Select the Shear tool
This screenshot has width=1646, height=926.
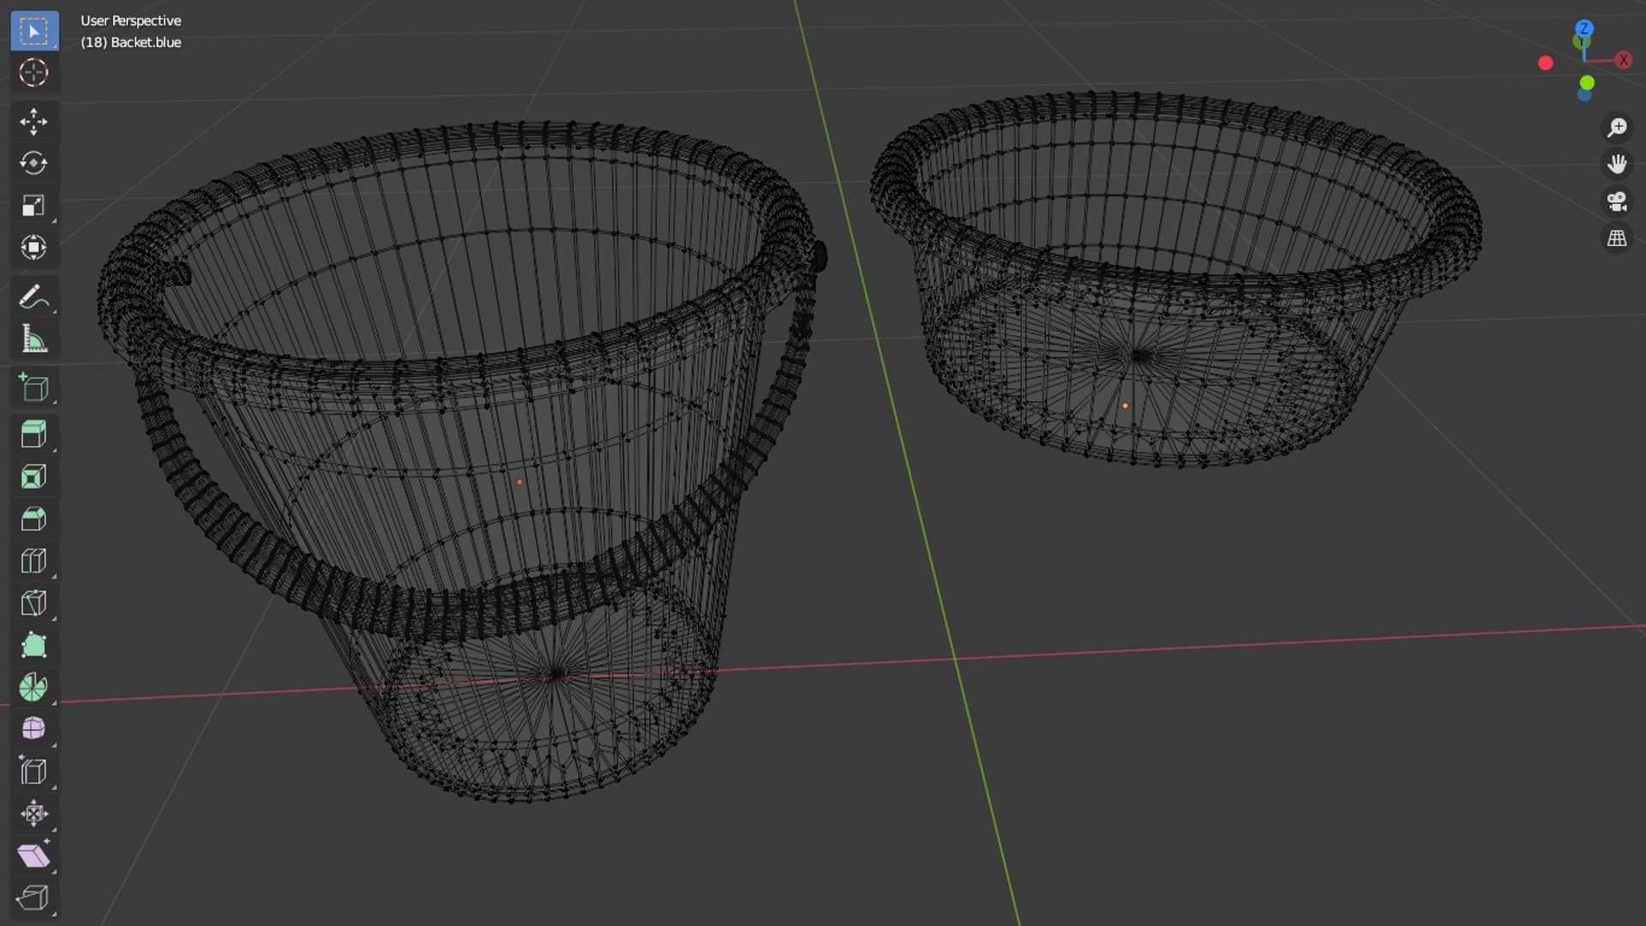[34, 855]
